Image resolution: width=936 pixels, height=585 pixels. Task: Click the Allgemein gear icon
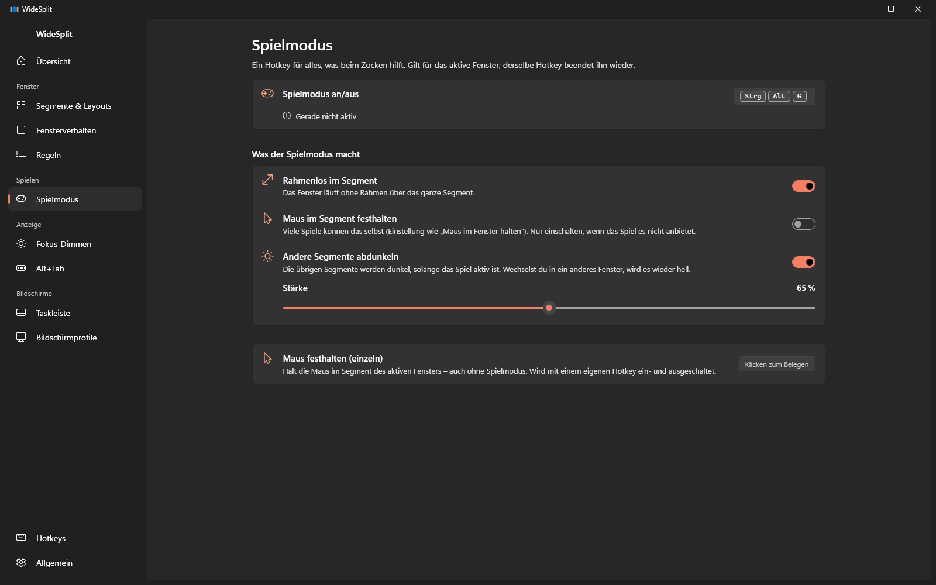(21, 562)
